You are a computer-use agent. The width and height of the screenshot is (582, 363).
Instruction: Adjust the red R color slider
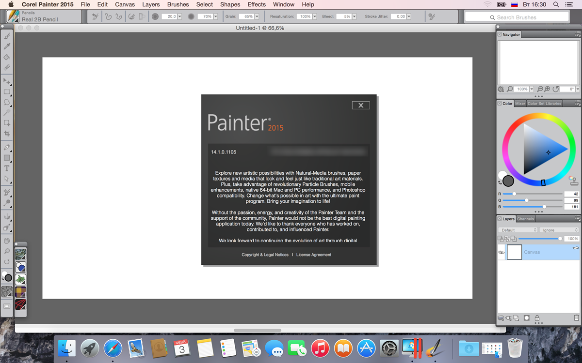533,194
